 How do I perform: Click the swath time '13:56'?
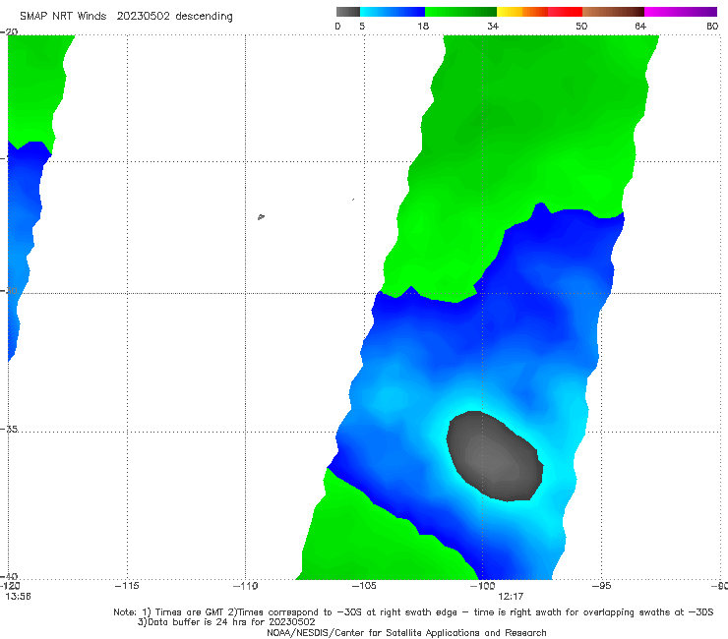point(18,597)
